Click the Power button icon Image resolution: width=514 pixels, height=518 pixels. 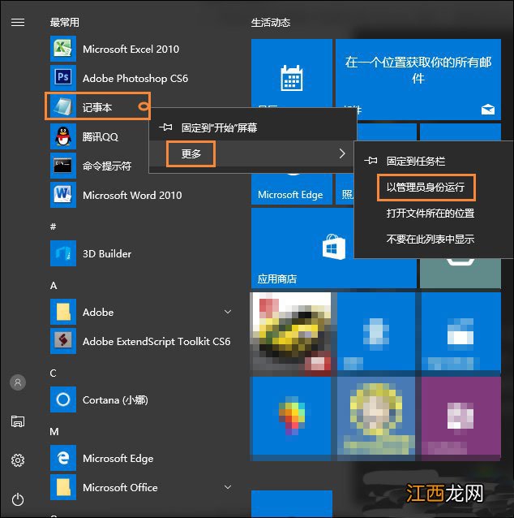click(x=18, y=499)
